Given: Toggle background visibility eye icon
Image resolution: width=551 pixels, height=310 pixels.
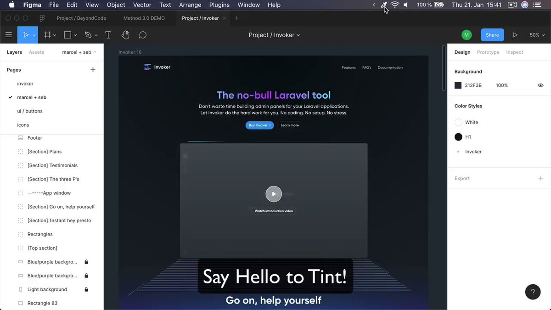Looking at the screenshot, I should click(540, 85).
